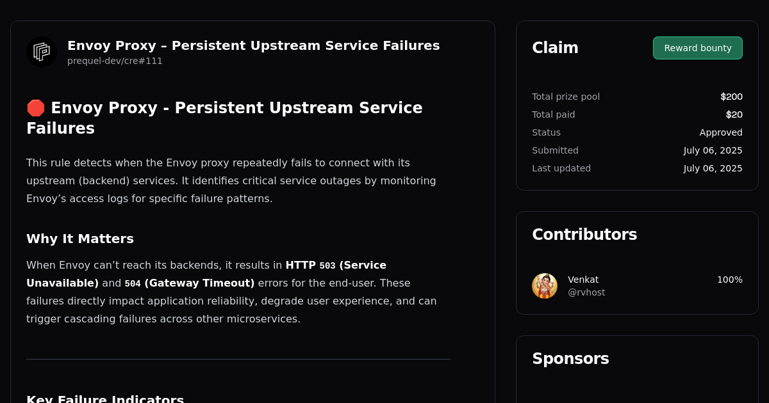
Task: Select the Total prize pool $200 amount
Action: click(x=731, y=97)
